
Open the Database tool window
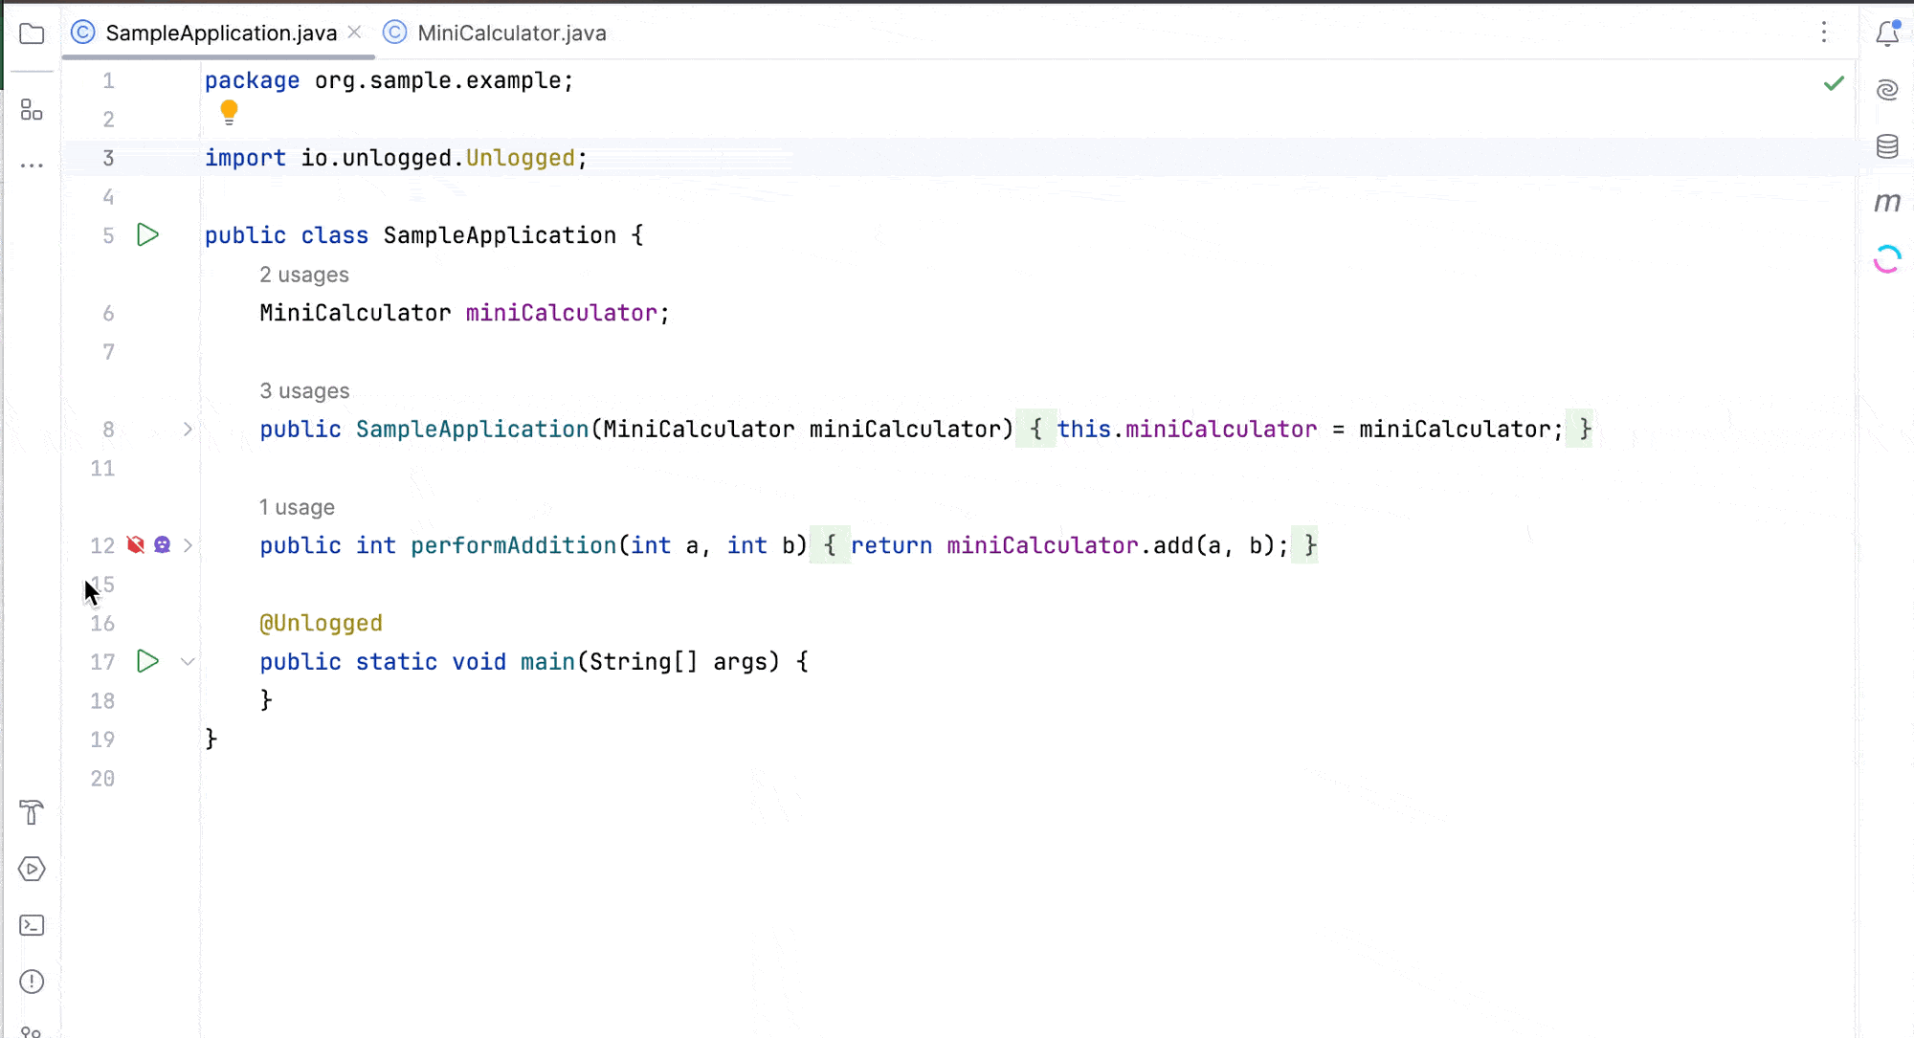pos(1886,145)
